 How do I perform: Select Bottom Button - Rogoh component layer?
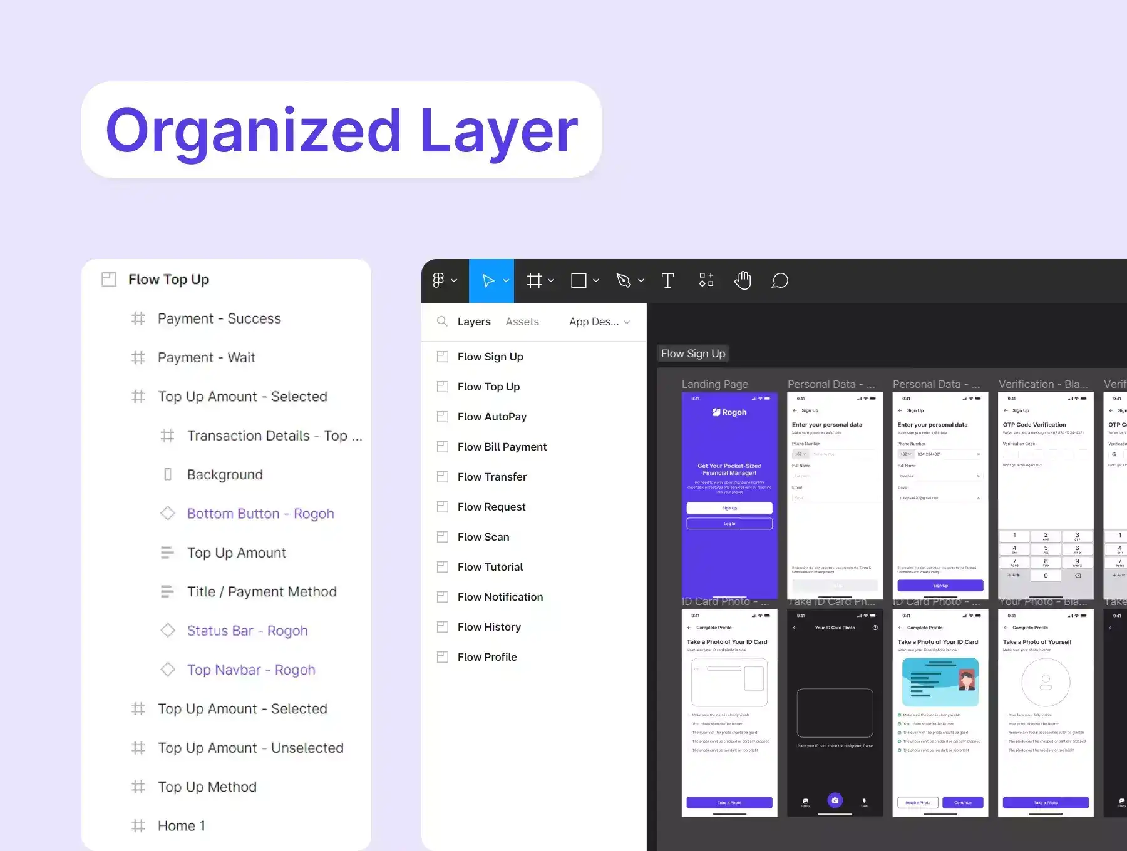tap(260, 514)
